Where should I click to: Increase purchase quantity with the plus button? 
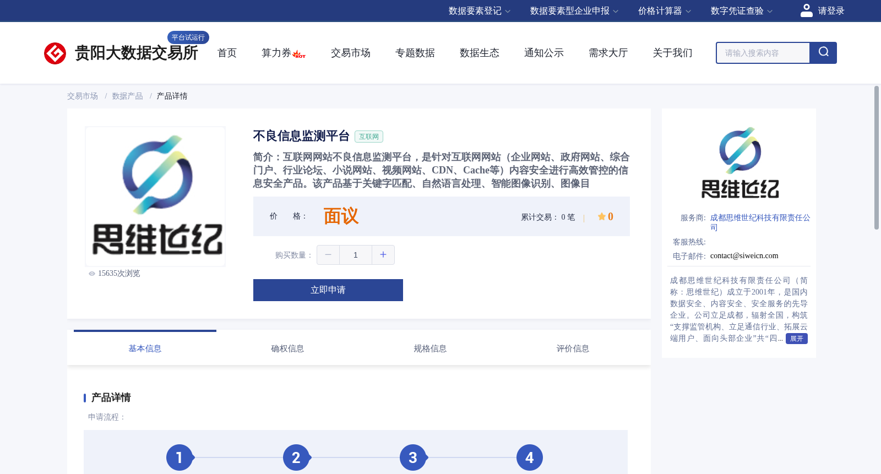383,255
